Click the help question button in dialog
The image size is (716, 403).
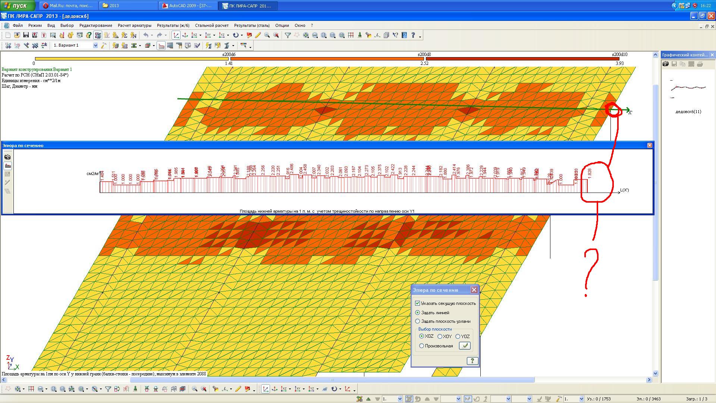pyautogui.click(x=472, y=361)
